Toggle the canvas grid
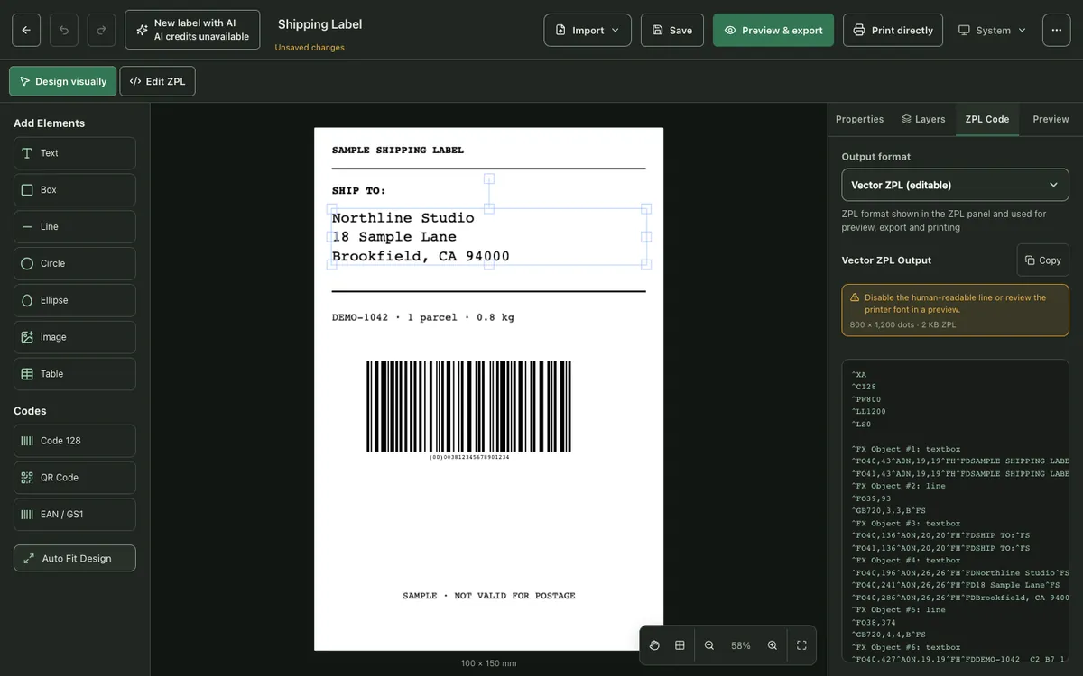 [680, 645]
